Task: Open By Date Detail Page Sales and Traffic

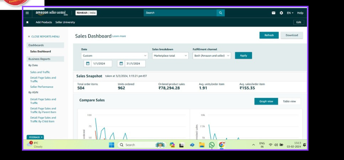Action: tap(43, 79)
